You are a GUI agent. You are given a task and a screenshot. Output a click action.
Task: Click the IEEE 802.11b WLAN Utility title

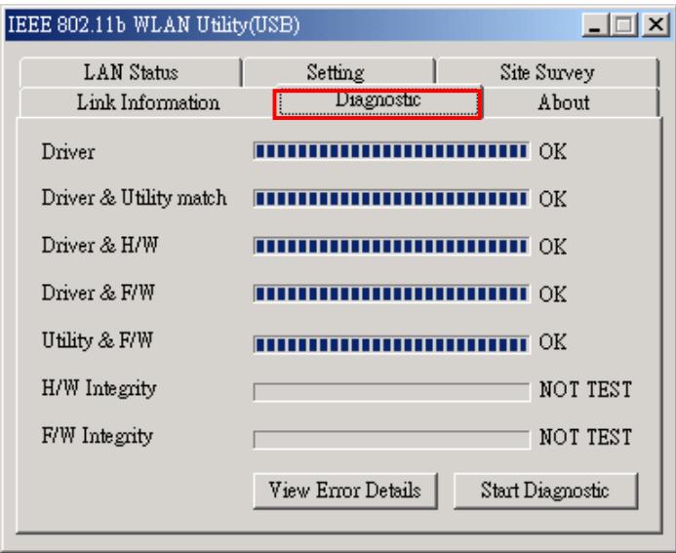154,24
